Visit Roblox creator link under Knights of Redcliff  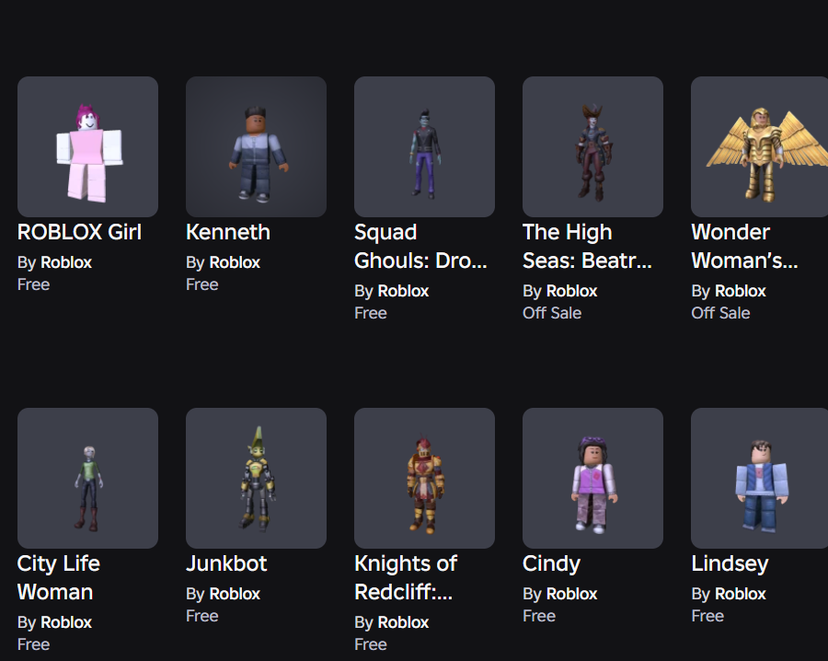pyautogui.click(x=403, y=622)
